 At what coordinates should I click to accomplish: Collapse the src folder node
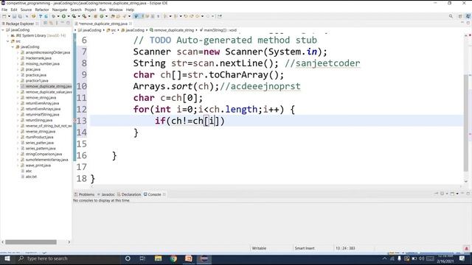pyautogui.click(x=8, y=41)
